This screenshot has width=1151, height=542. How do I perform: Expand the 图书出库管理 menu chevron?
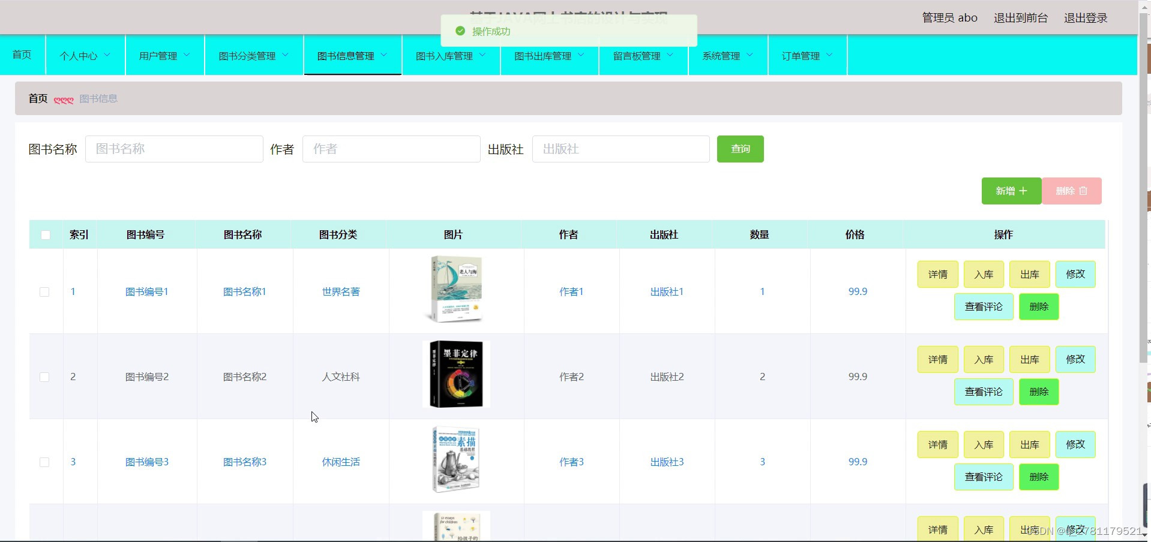pos(581,55)
